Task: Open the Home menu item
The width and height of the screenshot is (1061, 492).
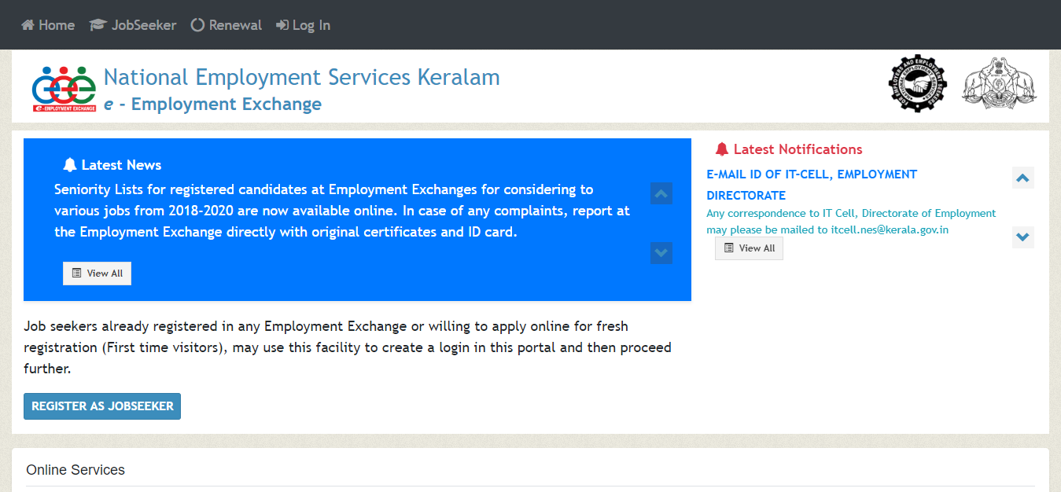Action: click(48, 25)
